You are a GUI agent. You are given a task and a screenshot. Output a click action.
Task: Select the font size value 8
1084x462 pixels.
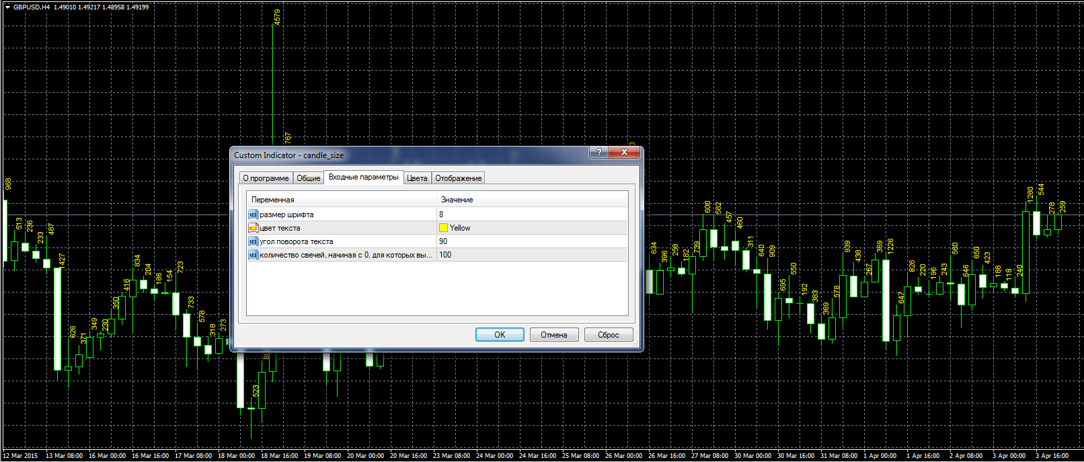pos(441,215)
